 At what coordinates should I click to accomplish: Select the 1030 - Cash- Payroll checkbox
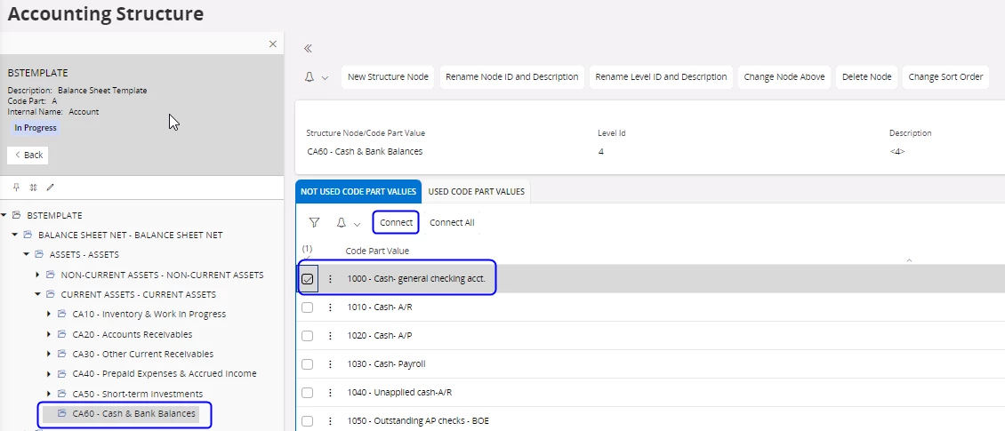(308, 364)
